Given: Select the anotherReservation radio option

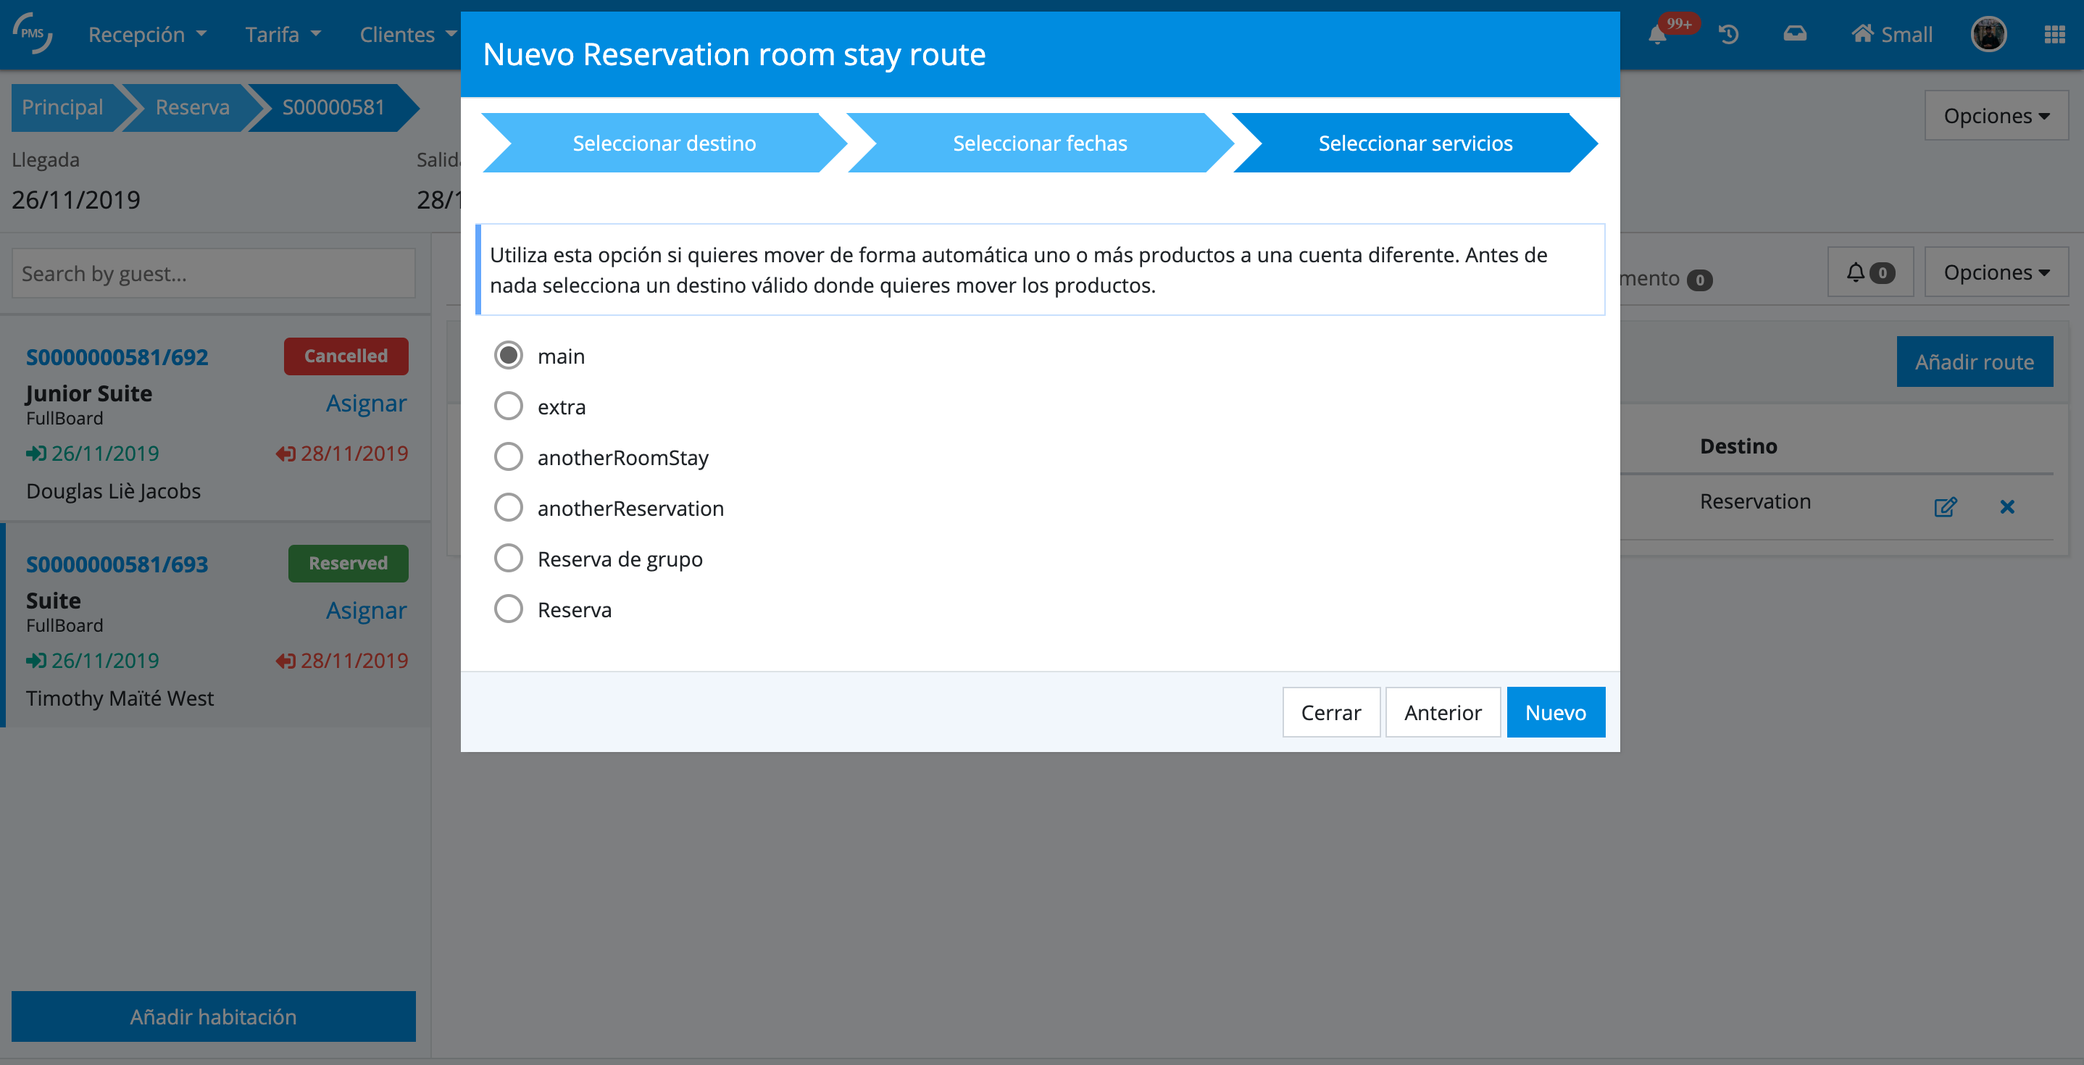Looking at the screenshot, I should tap(508, 508).
